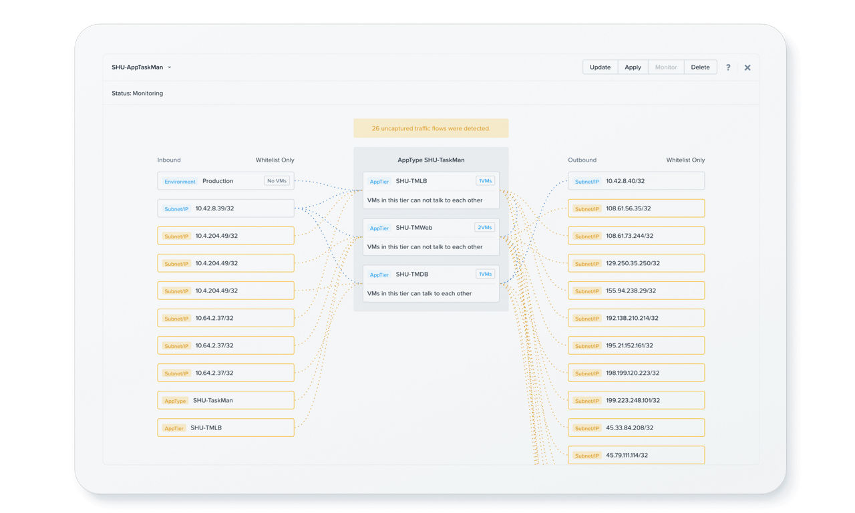Viewport: 855px width, 513px height.
Task: Click the Update button
Action: [600, 67]
